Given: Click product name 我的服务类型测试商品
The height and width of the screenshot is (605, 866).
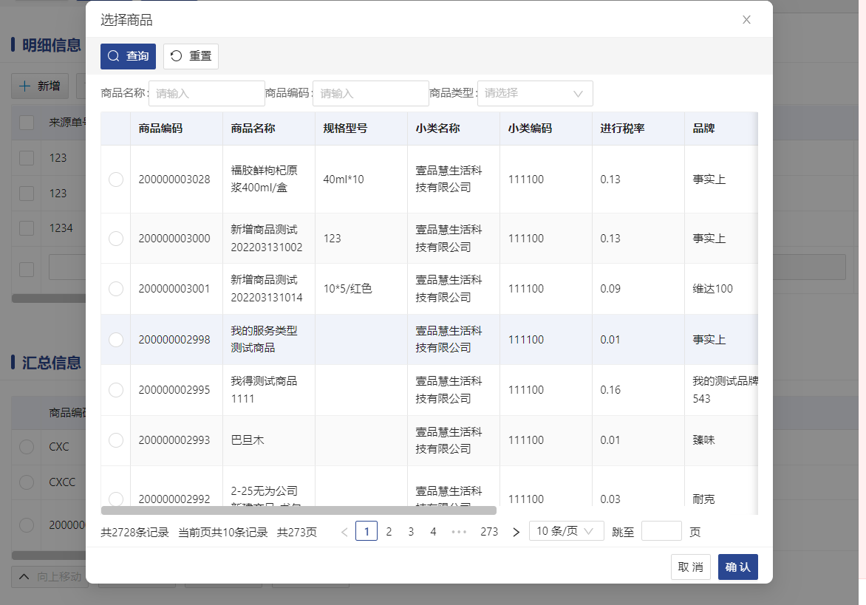Looking at the screenshot, I should pyautogui.click(x=264, y=340).
